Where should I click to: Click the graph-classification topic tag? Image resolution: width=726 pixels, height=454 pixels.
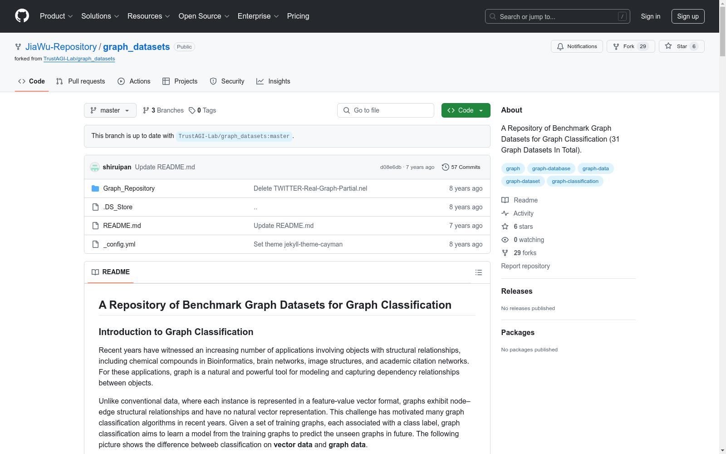(575, 181)
